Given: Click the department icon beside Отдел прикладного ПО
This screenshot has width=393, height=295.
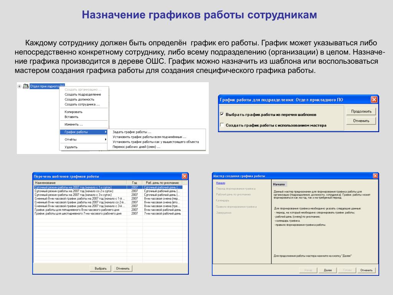Looking at the screenshot, I should click(26, 86).
